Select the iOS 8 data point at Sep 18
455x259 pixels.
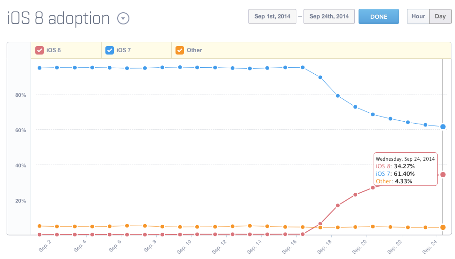click(x=338, y=205)
